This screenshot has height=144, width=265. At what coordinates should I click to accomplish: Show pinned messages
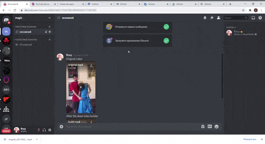coord(212,18)
